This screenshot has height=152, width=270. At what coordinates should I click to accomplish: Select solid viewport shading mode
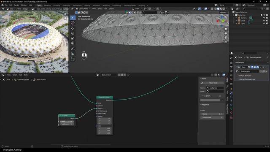click(x=218, y=8)
